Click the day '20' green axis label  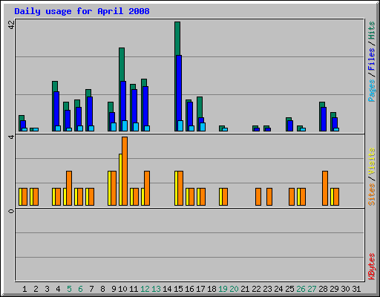click(234, 289)
